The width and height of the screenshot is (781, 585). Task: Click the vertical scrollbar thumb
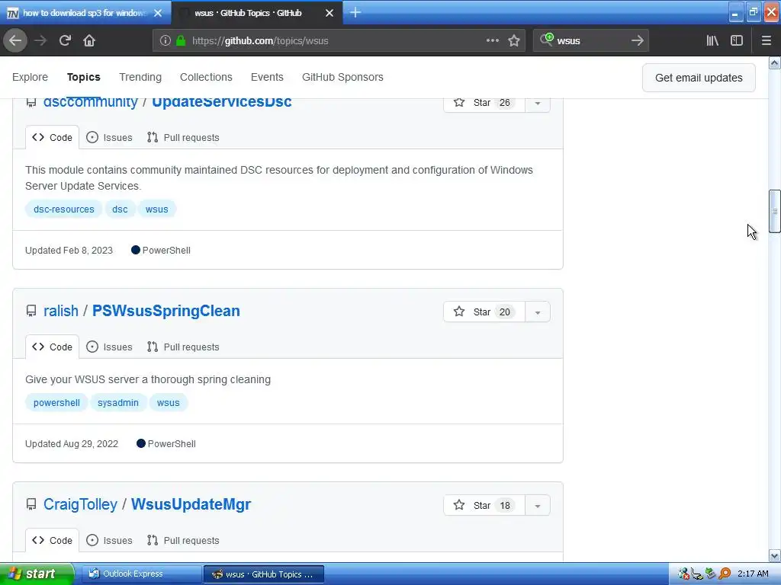[774, 211]
